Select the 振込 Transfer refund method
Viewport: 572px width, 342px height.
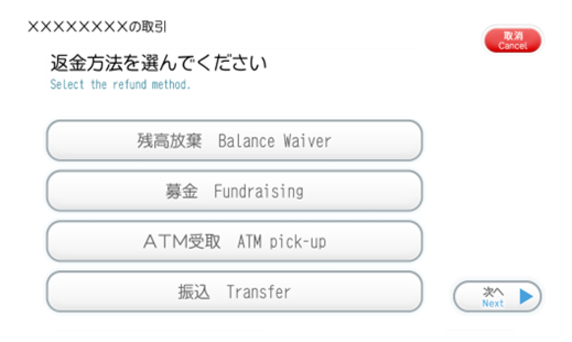[234, 291]
